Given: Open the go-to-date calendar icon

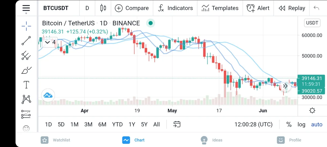Looking at the screenshot, I should (x=177, y=124).
